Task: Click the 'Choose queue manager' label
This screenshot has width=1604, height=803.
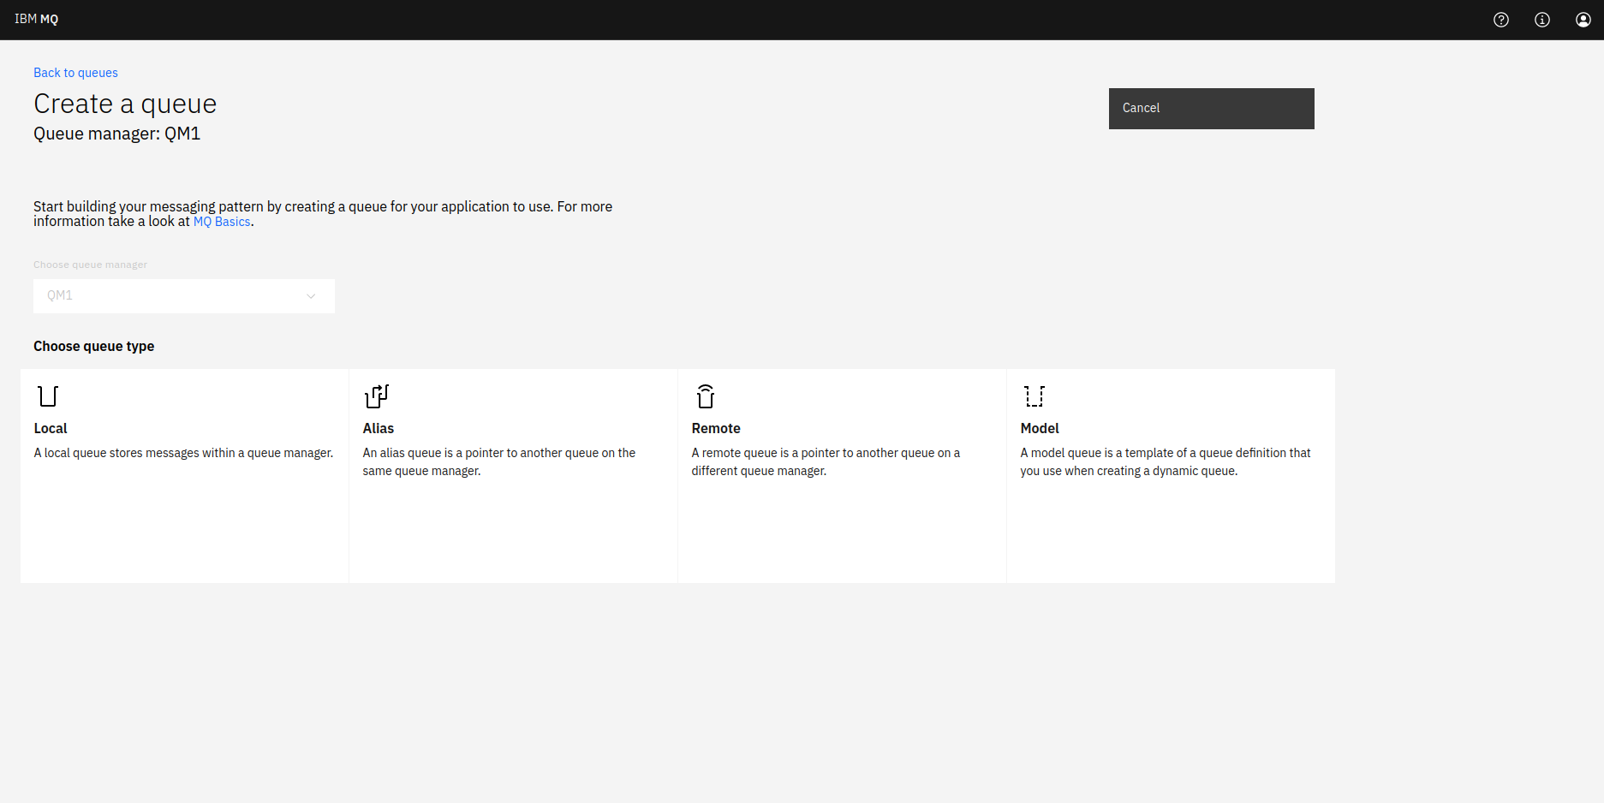Action: pyautogui.click(x=90, y=265)
